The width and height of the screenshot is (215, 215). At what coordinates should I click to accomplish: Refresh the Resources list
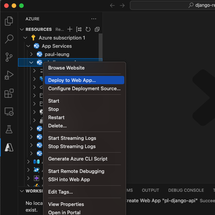[88, 29]
